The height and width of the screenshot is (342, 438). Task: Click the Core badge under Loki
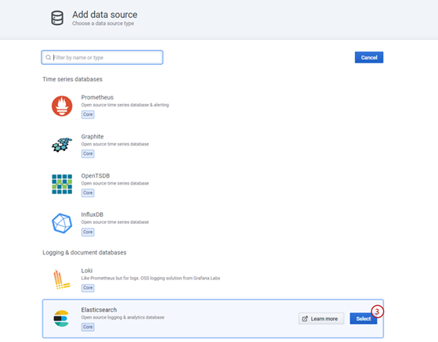click(88, 287)
